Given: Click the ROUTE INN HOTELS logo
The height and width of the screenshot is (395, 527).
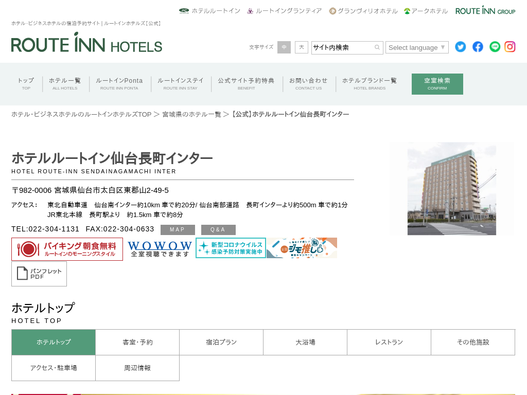Looking at the screenshot, I should (x=86, y=43).
